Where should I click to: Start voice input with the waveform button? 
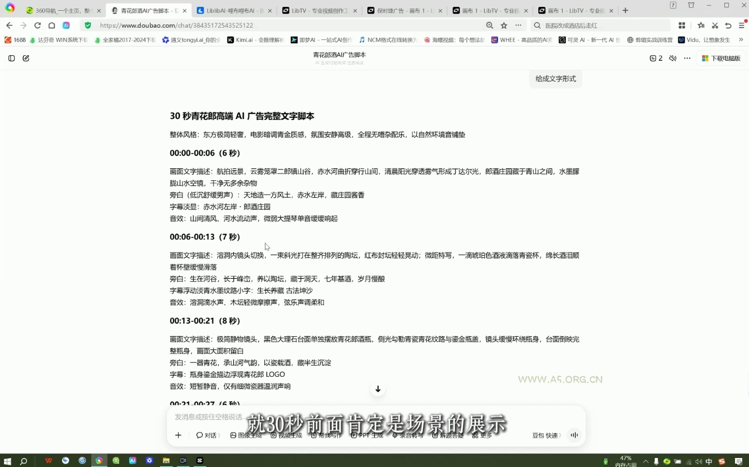[574, 435]
